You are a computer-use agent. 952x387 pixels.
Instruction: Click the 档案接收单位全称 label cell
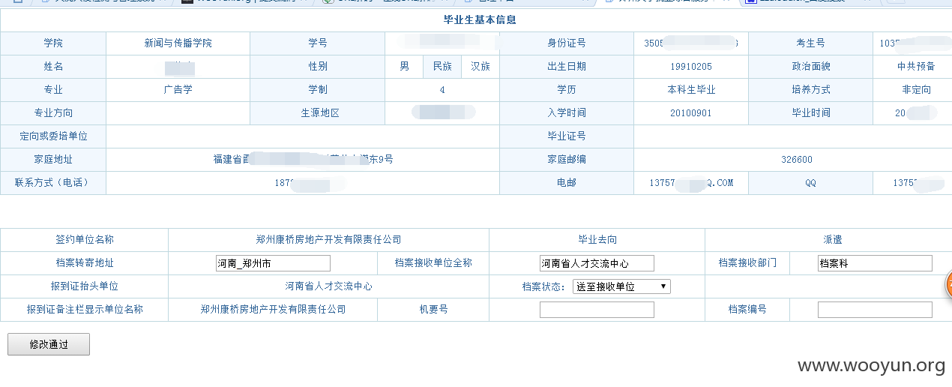point(433,263)
